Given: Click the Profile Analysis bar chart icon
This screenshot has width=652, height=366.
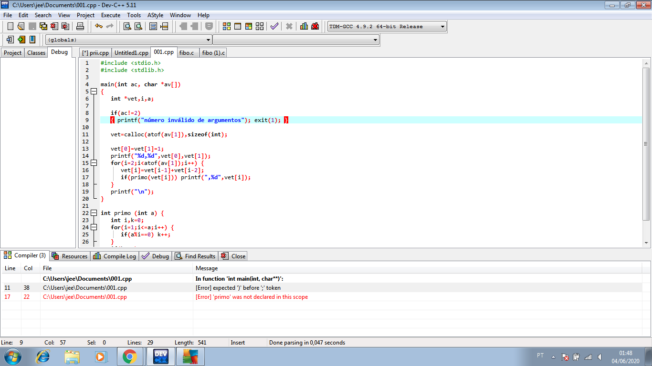Looking at the screenshot, I should pos(304,26).
